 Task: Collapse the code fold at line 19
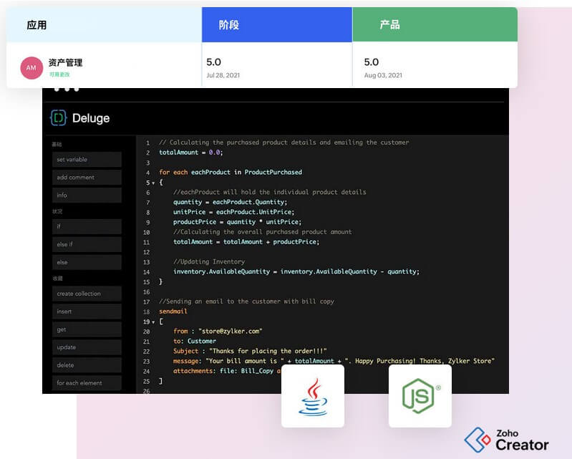[154, 322]
